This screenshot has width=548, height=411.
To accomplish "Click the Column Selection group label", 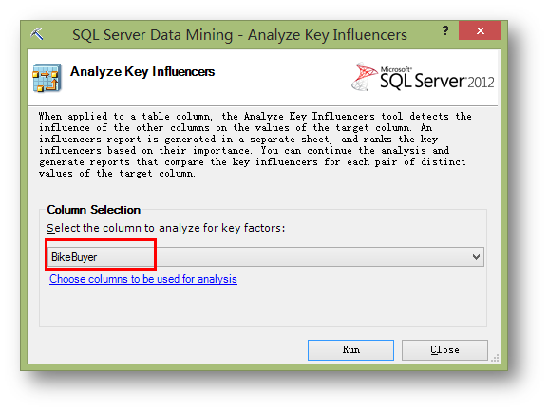I will click(94, 210).
